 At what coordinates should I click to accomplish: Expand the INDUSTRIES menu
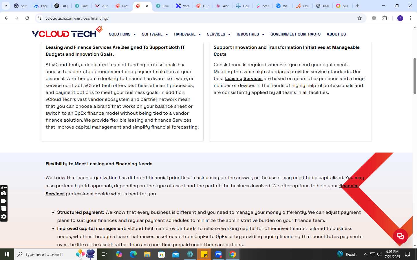pos(250,34)
